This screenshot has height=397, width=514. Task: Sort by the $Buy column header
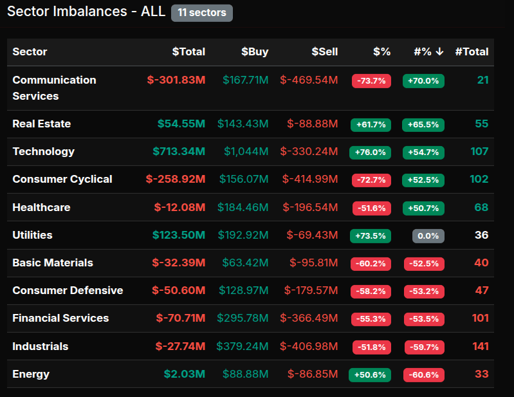click(255, 52)
